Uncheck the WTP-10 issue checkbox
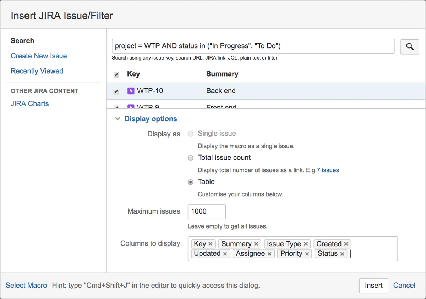426x299 pixels. coord(116,91)
